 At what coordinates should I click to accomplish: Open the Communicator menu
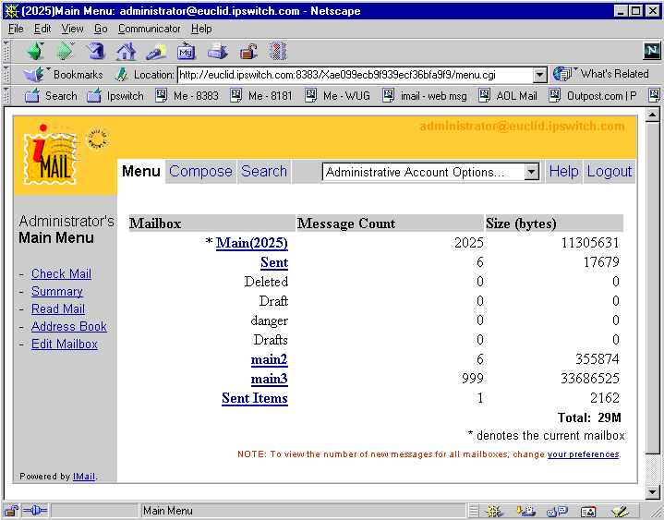(149, 29)
